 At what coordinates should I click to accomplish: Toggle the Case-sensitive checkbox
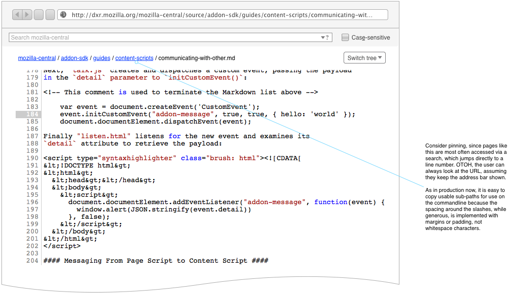tap(345, 38)
